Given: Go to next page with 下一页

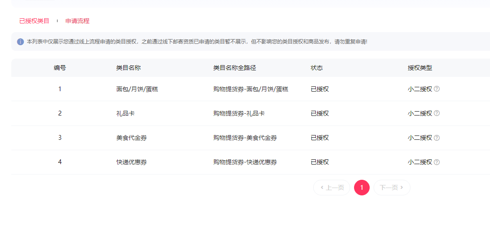Looking at the screenshot, I should pyautogui.click(x=392, y=188).
